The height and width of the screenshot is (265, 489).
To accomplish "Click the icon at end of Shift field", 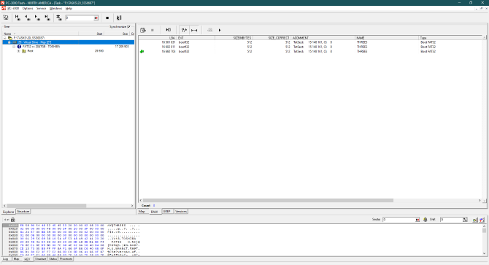I will click(465, 220).
